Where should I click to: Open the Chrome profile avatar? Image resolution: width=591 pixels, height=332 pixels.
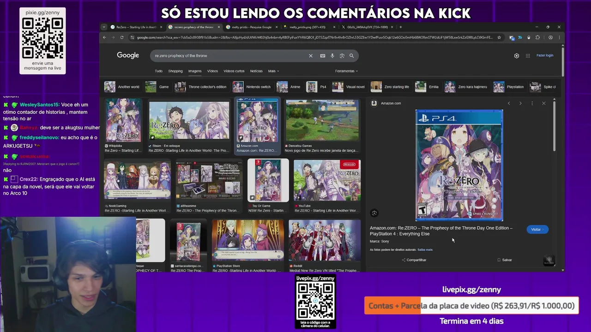tap(550, 37)
